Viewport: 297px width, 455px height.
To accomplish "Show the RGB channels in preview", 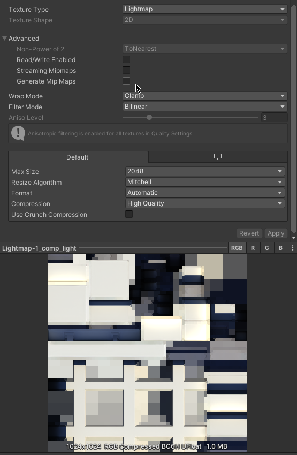I will 237,248.
